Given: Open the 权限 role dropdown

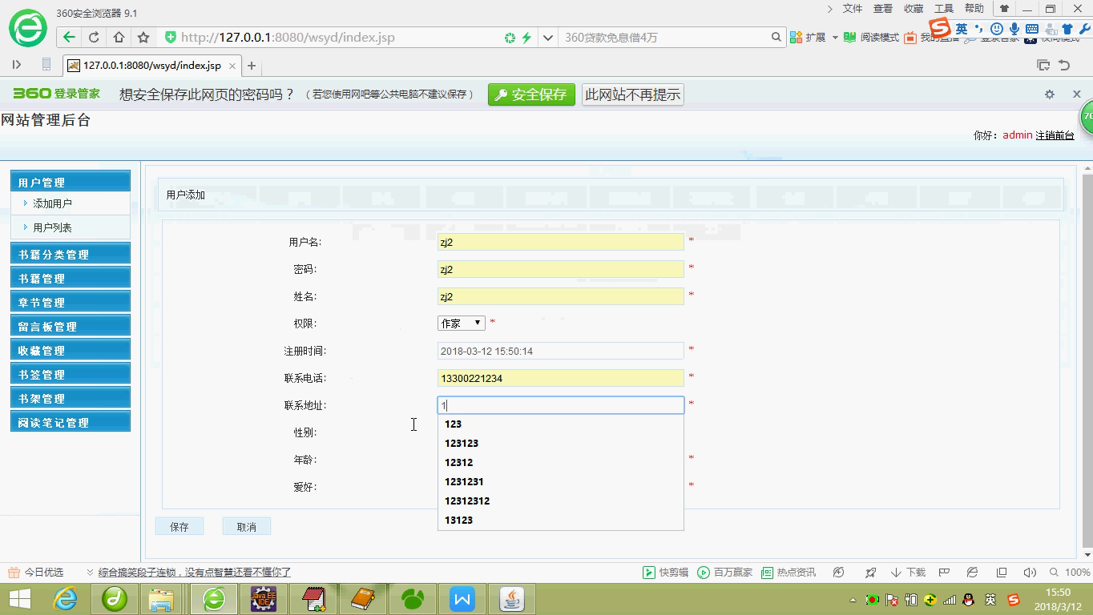Looking at the screenshot, I should [462, 323].
